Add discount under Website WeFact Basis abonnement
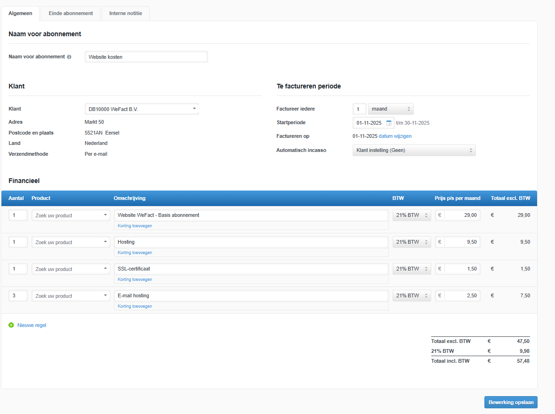 pos(135,226)
